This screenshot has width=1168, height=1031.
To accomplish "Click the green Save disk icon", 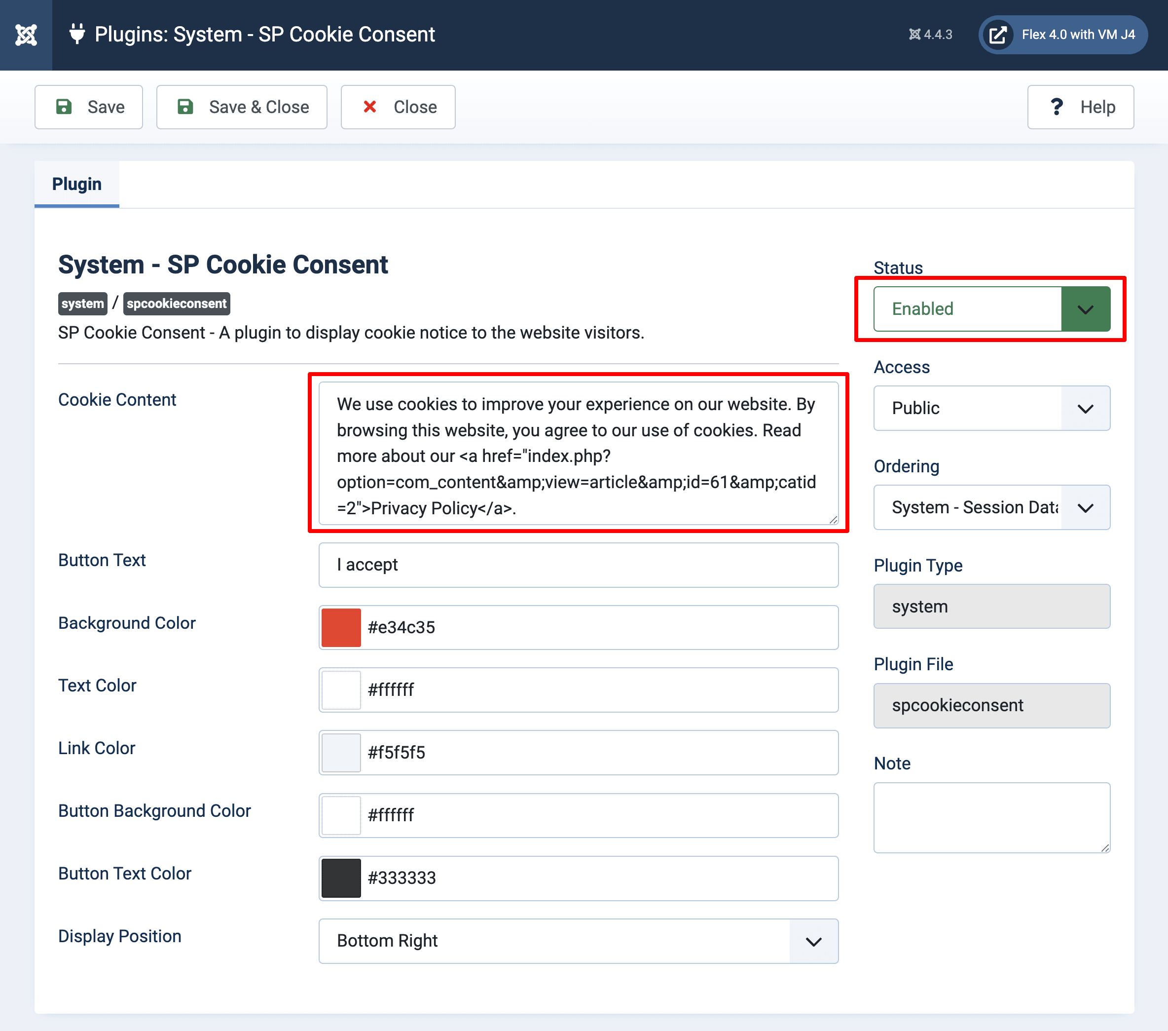I will [64, 107].
